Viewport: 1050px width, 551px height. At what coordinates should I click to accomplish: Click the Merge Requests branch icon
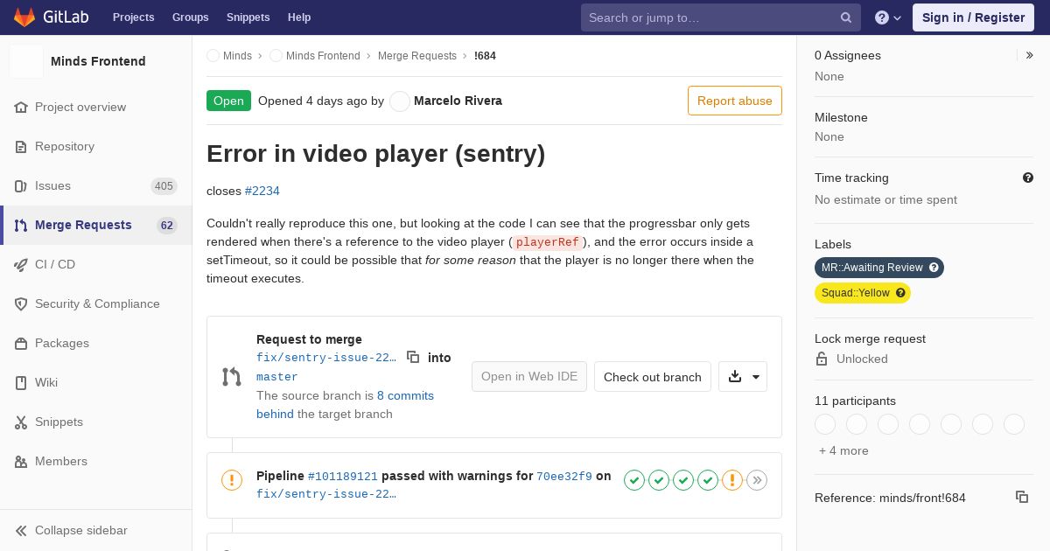(21, 225)
